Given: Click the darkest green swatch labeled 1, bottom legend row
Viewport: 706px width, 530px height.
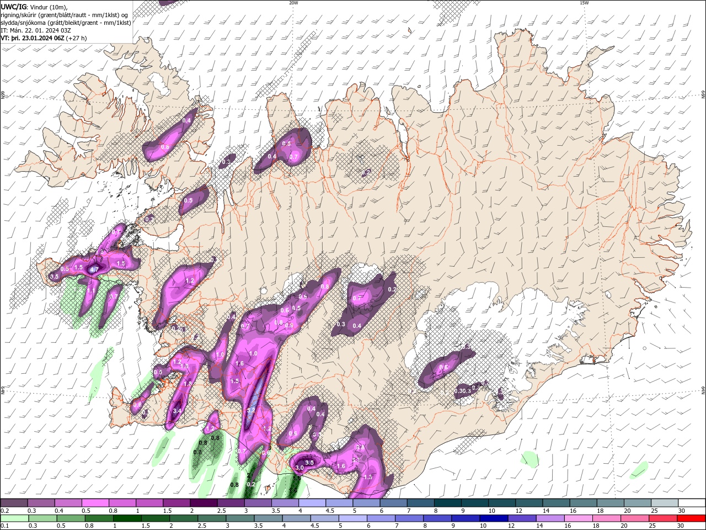Looking at the screenshot, I should [127, 518].
